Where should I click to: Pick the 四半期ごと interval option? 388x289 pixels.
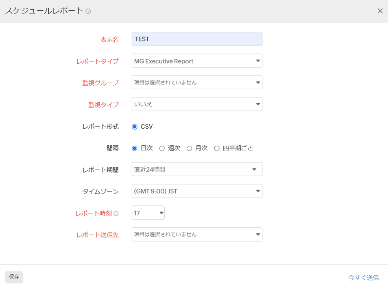coord(217,149)
